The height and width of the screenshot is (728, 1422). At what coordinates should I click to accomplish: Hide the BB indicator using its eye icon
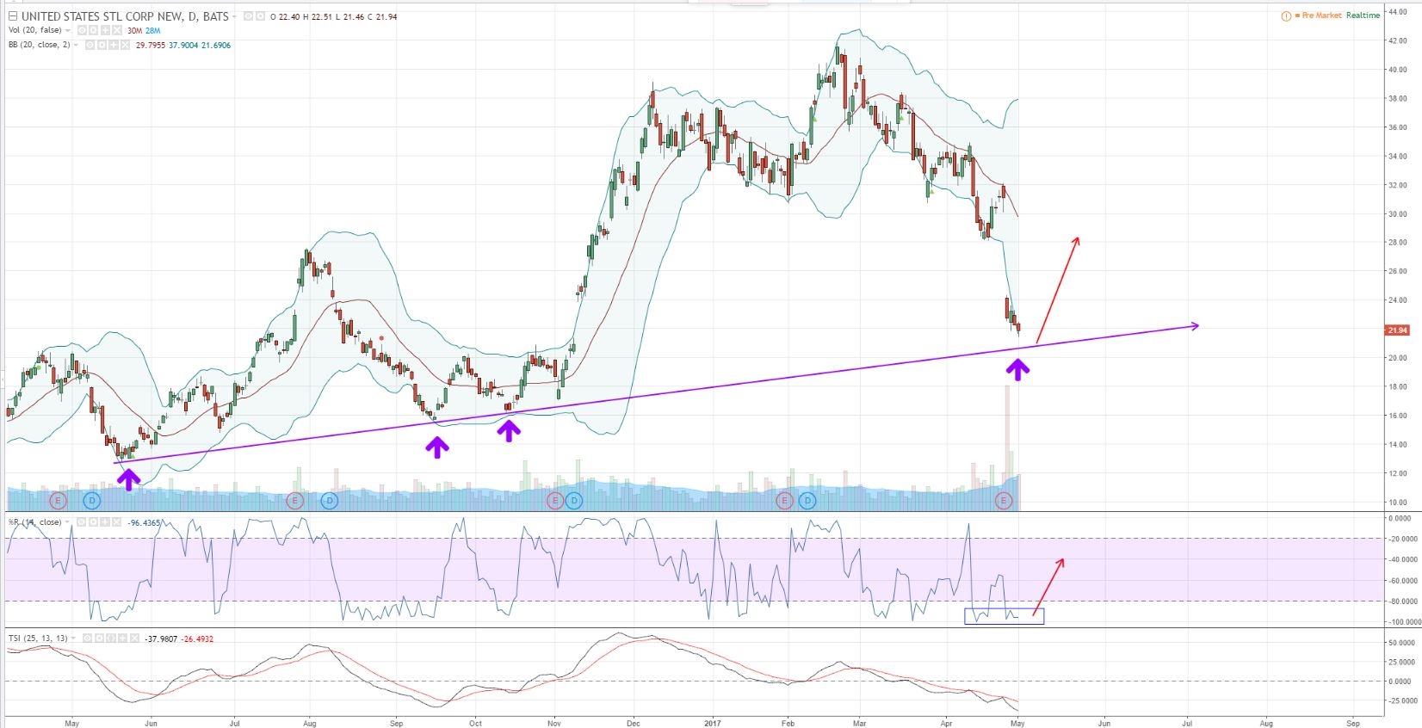click(90, 45)
